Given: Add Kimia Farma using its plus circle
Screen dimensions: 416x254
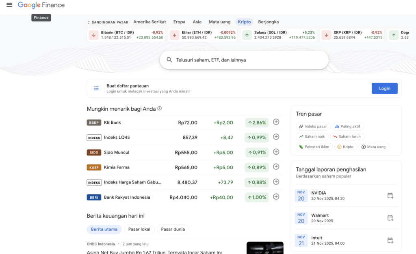Looking at the screenshot, I should 276,167.
